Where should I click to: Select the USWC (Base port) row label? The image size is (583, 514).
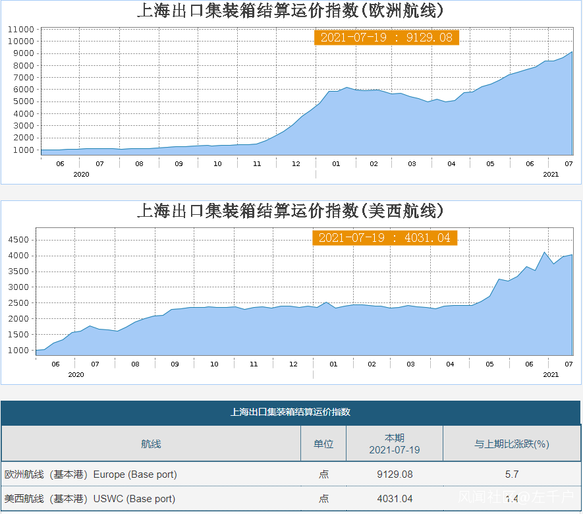tap(90, 498)
